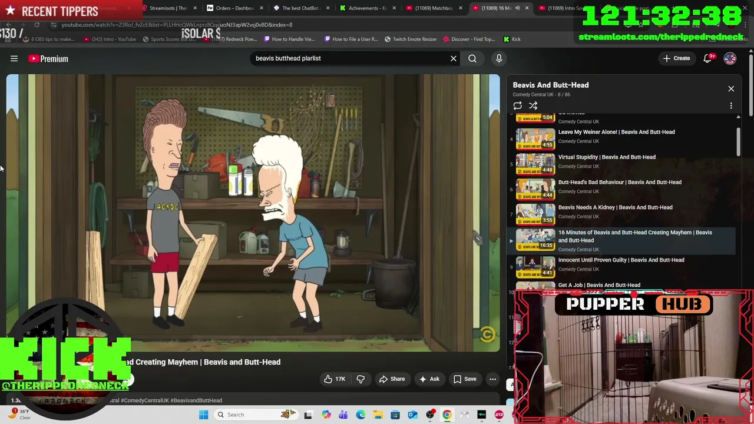Open Twitch Emote Resizer bookmark
The width and height of the screenshot is (754, 424).
point(411,39)
